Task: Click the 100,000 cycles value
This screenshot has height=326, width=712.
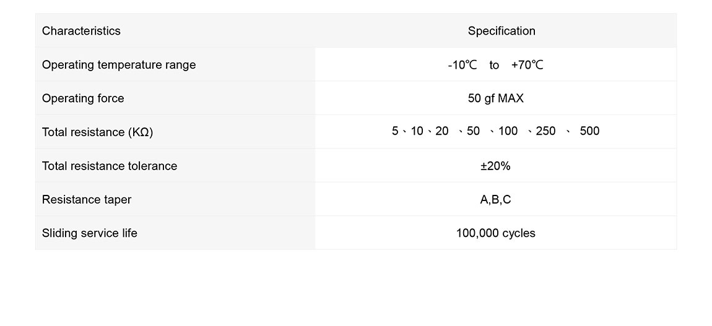Action: click(x=495, y=233)
